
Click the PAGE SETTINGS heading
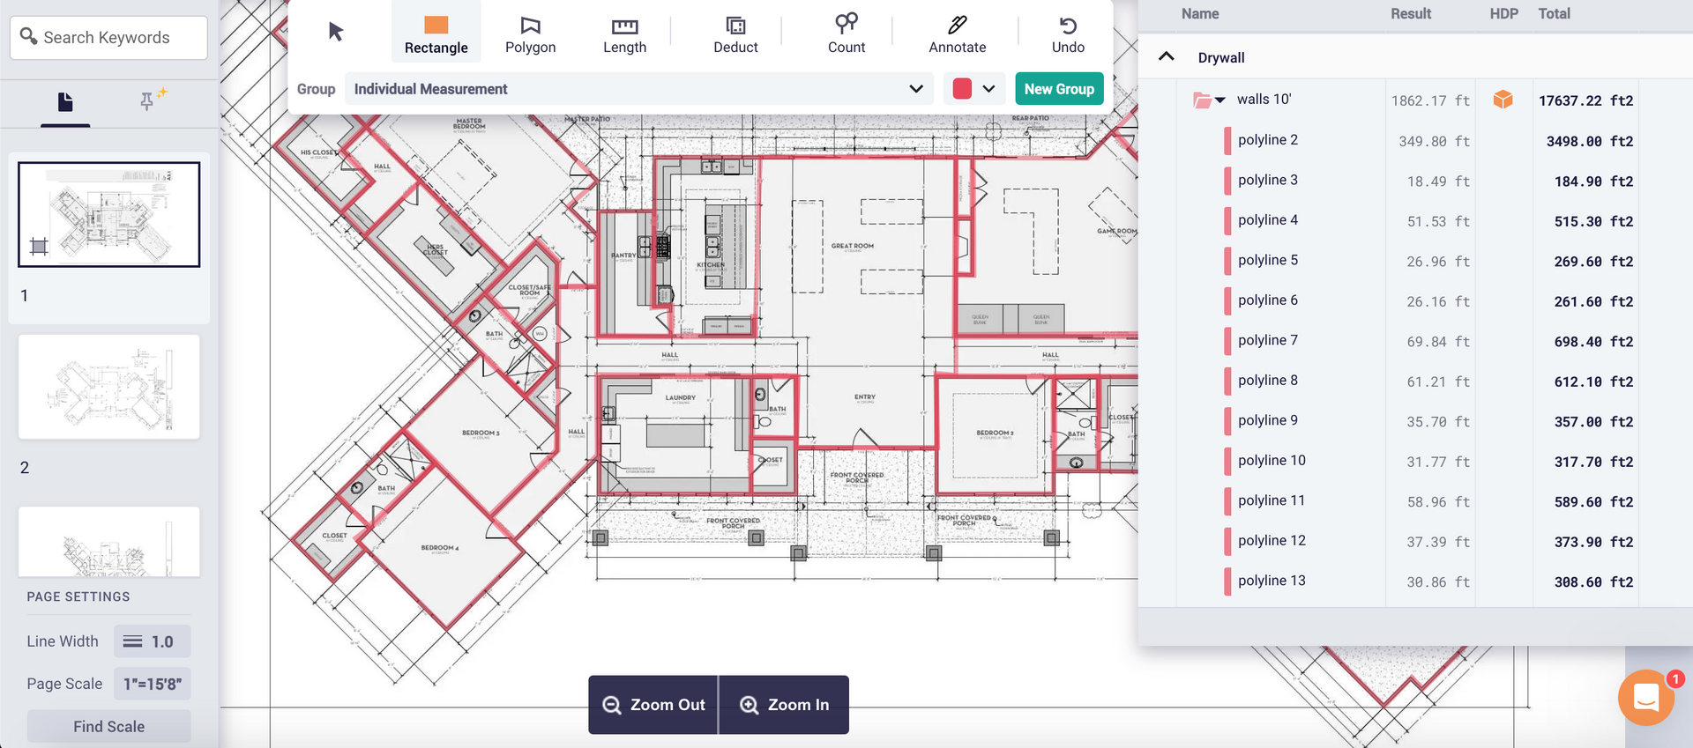point(78,596)
